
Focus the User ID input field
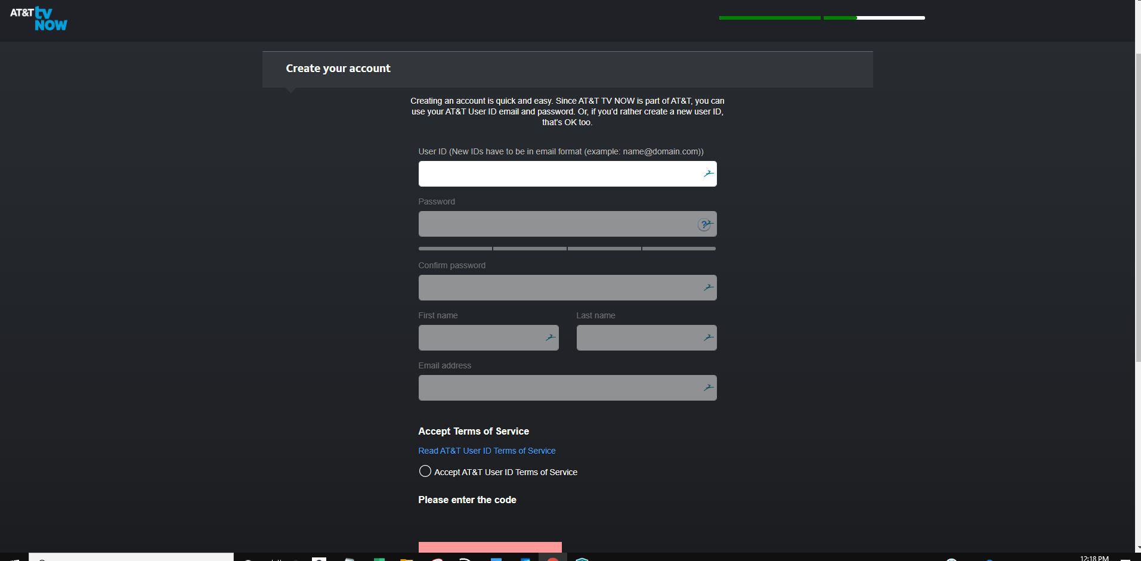[567, 173]
